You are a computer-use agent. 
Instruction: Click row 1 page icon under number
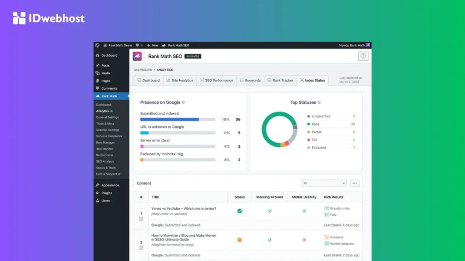click(x=141, y=219)
